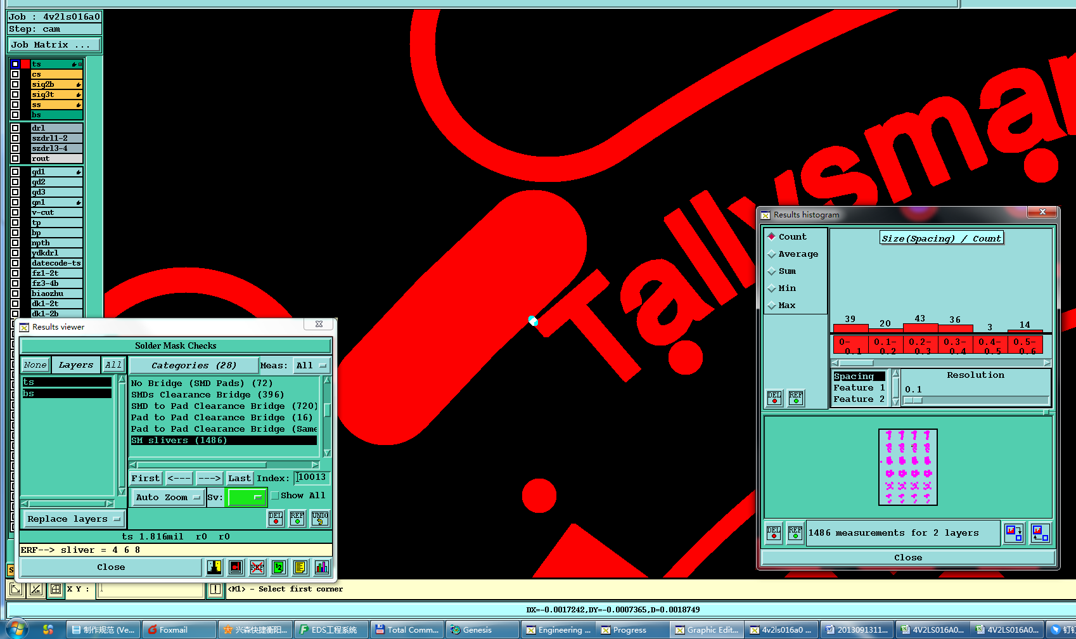Select Max radio option in histogram
1076x639 pixels.
(772, 305)
